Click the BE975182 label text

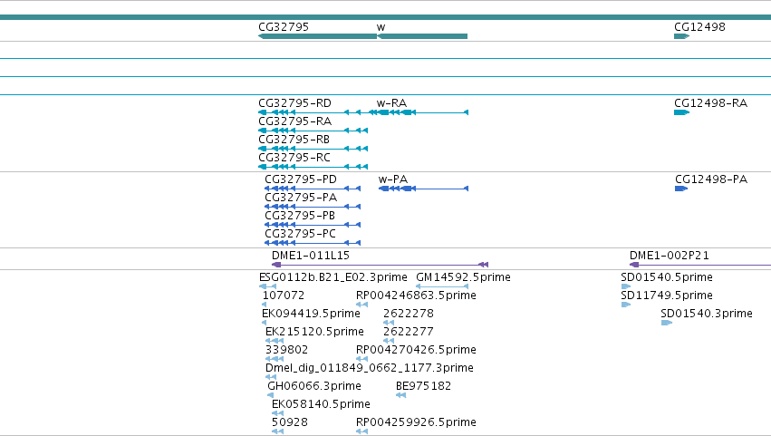423,386
